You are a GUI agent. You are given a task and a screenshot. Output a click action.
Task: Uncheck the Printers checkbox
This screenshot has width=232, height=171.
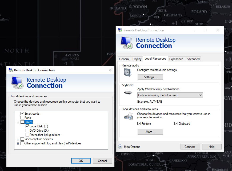139,124
